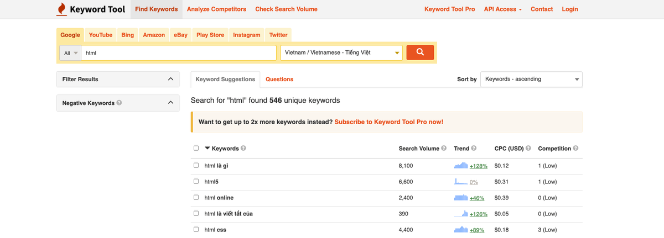Click help icon next to Negative Keywords
664x238 pixels.
(120, 103)
